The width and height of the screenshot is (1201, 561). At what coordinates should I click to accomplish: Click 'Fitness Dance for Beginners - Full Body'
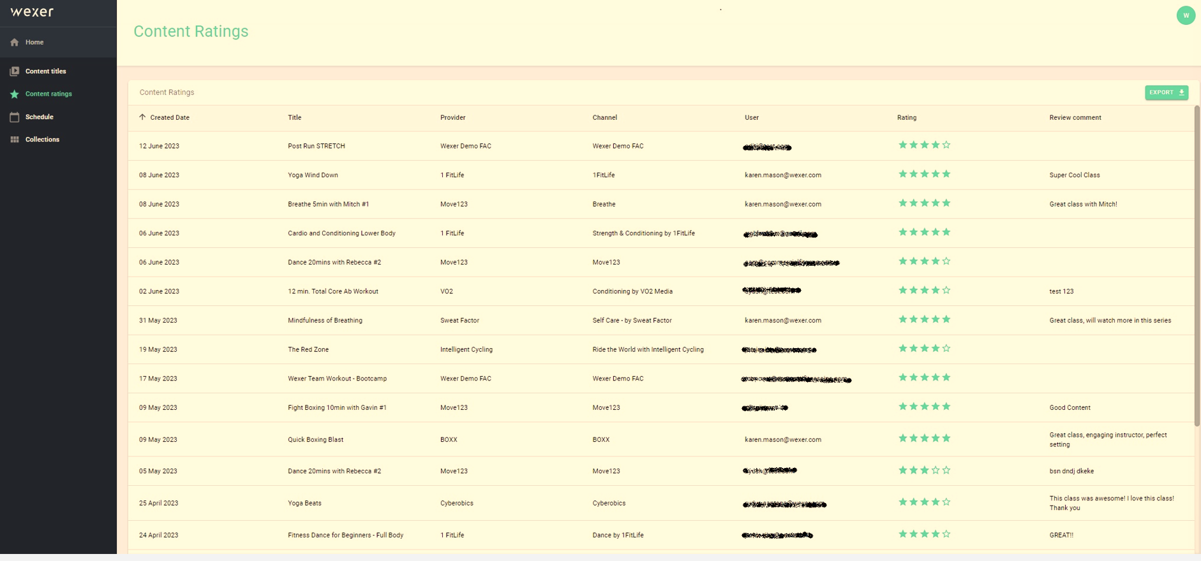coord(345,535)
